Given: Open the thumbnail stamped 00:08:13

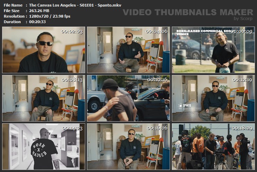Looking at the screenshot, I should pos(44,98).
